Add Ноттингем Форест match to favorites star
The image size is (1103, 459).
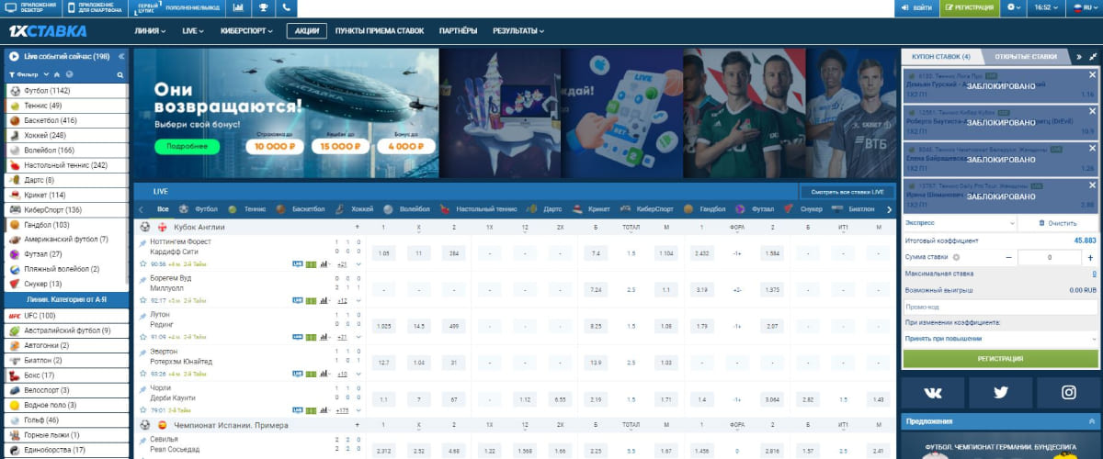(142, 263)
